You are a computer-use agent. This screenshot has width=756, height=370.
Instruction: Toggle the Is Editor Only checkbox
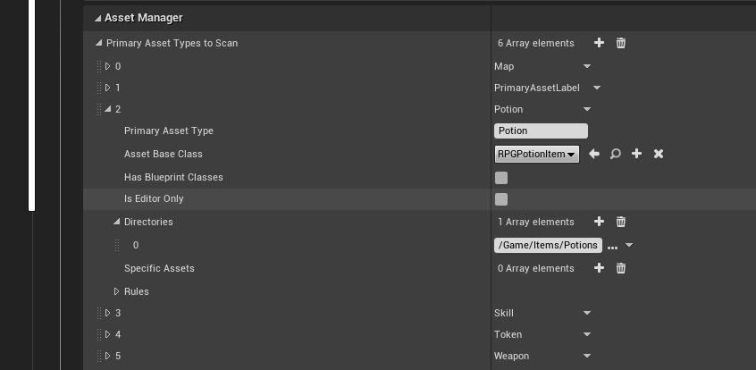click(501, 199)
